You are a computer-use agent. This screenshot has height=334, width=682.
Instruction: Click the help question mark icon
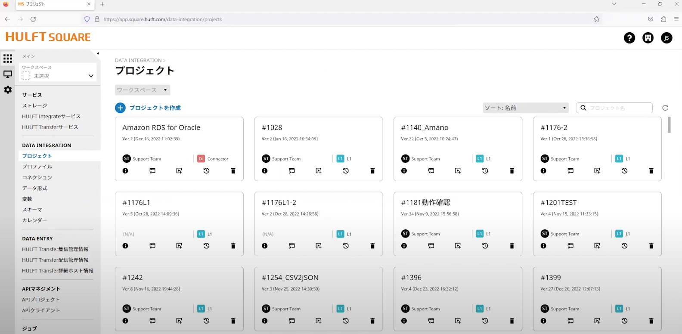[x=629, y=38]
